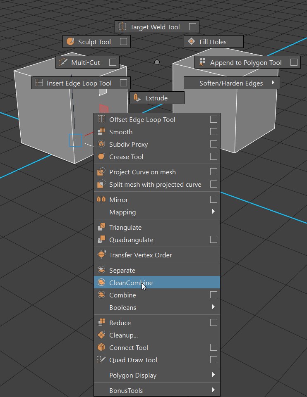Click the Project Curve on mesh icon
This screenshot has height=397, width=307.
[101, 172]
